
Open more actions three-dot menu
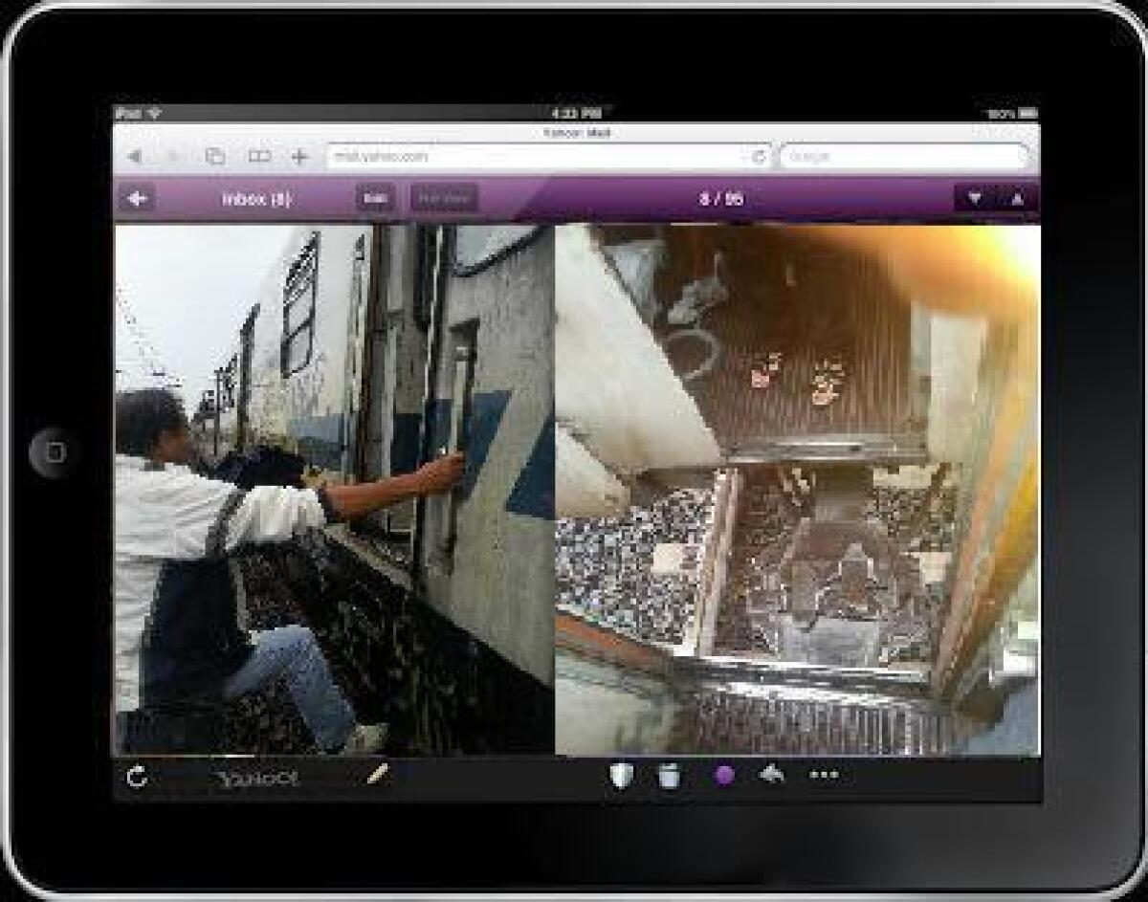coord(824,776)
